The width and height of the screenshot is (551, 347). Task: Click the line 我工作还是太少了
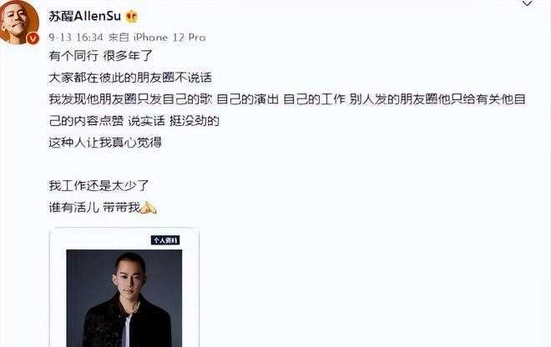(x=99, y=185)
